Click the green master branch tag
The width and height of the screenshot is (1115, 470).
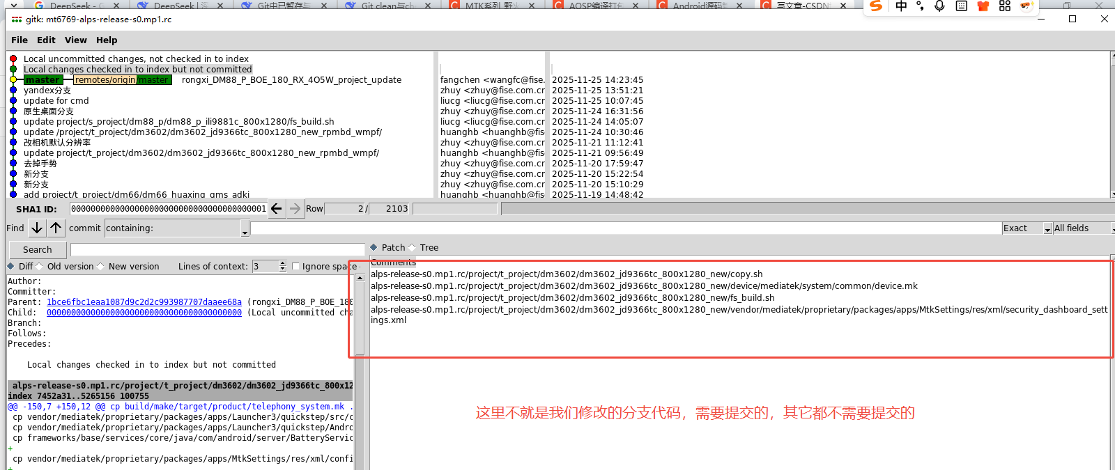click(x=43, y=80)
